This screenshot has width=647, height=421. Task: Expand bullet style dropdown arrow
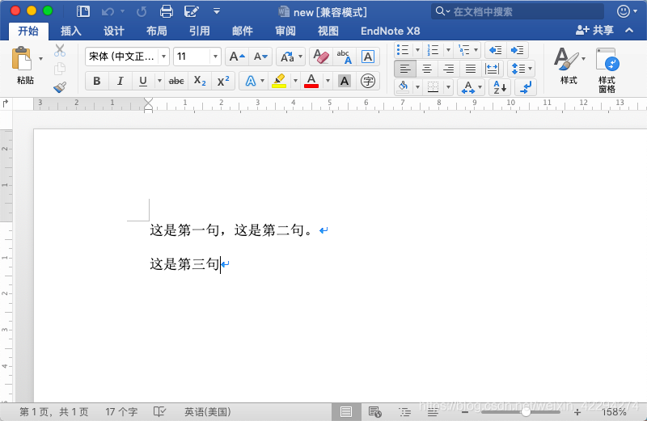[417, 50]
